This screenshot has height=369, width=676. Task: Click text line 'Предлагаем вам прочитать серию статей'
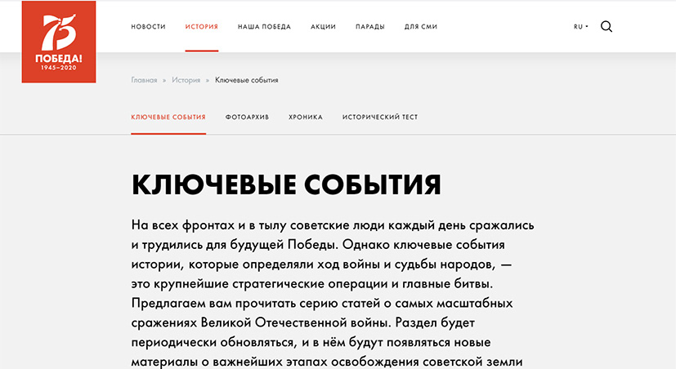click(x=322, y=303)
